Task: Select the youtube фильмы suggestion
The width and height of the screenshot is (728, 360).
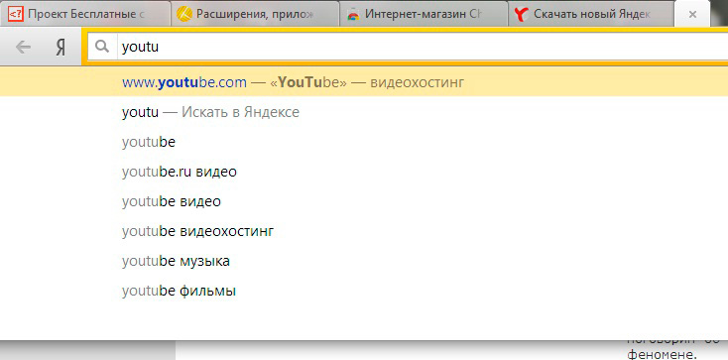Action: click(364, 291)
